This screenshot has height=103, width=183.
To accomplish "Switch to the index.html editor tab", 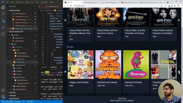I will pyautogui.click(x=52, y=7).
